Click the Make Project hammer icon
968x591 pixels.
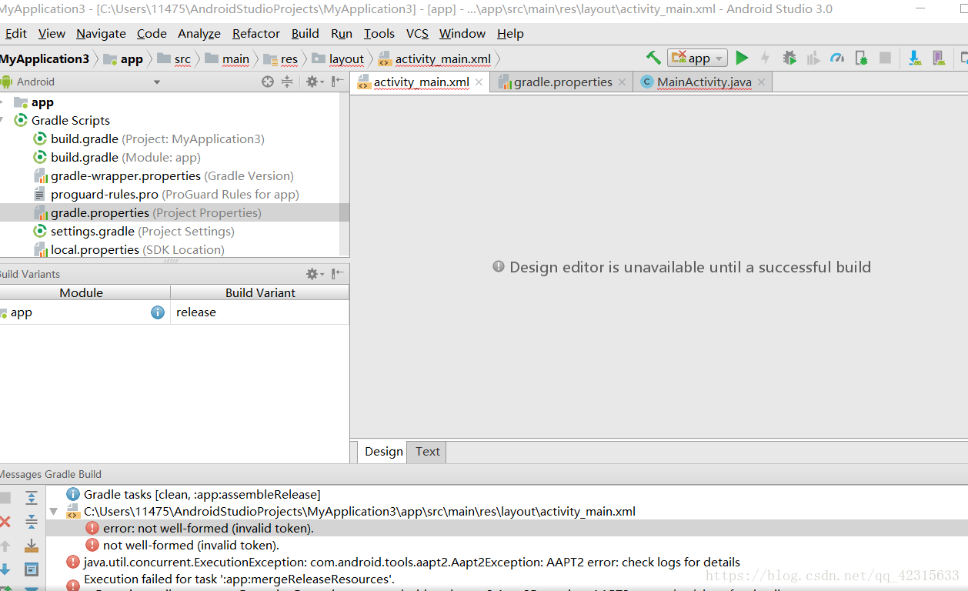tap(653, 58)
